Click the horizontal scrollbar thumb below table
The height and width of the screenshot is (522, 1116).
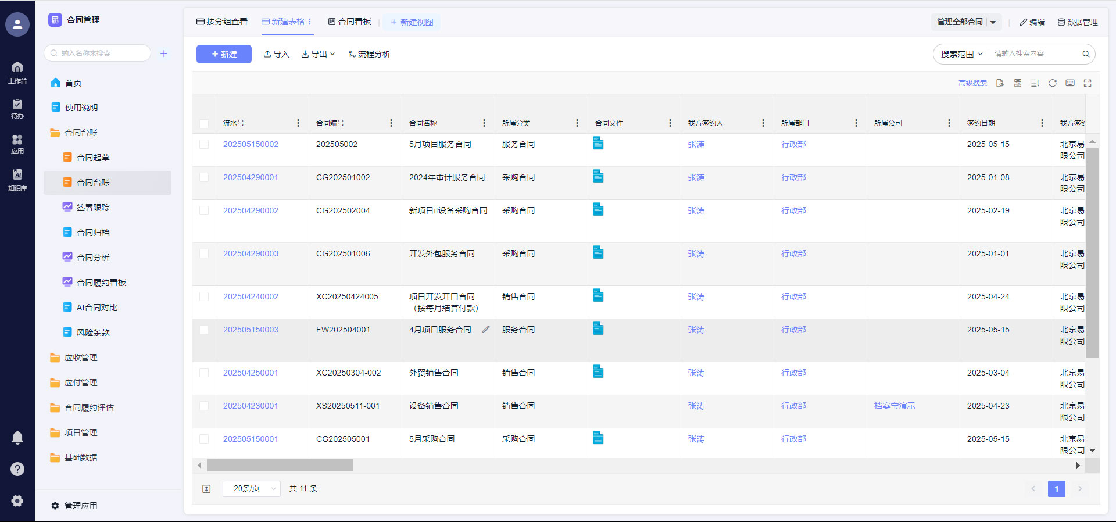(280, 466)
